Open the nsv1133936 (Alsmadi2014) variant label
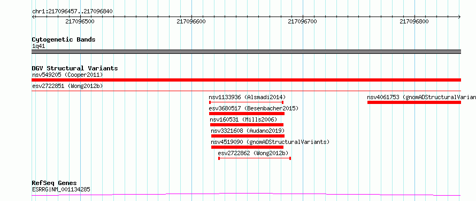Viewport: 476px width, 201px height. (247, 97)
